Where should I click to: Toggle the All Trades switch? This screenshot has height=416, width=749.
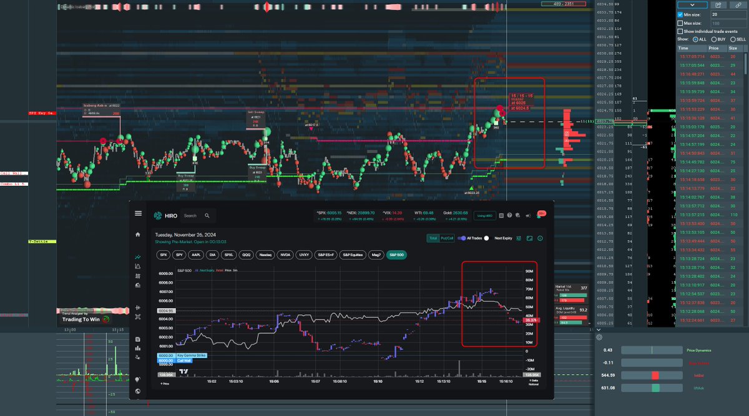pyautogui.click(x=463, y=238)
